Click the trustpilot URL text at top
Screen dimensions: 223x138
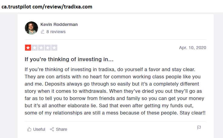47,6
